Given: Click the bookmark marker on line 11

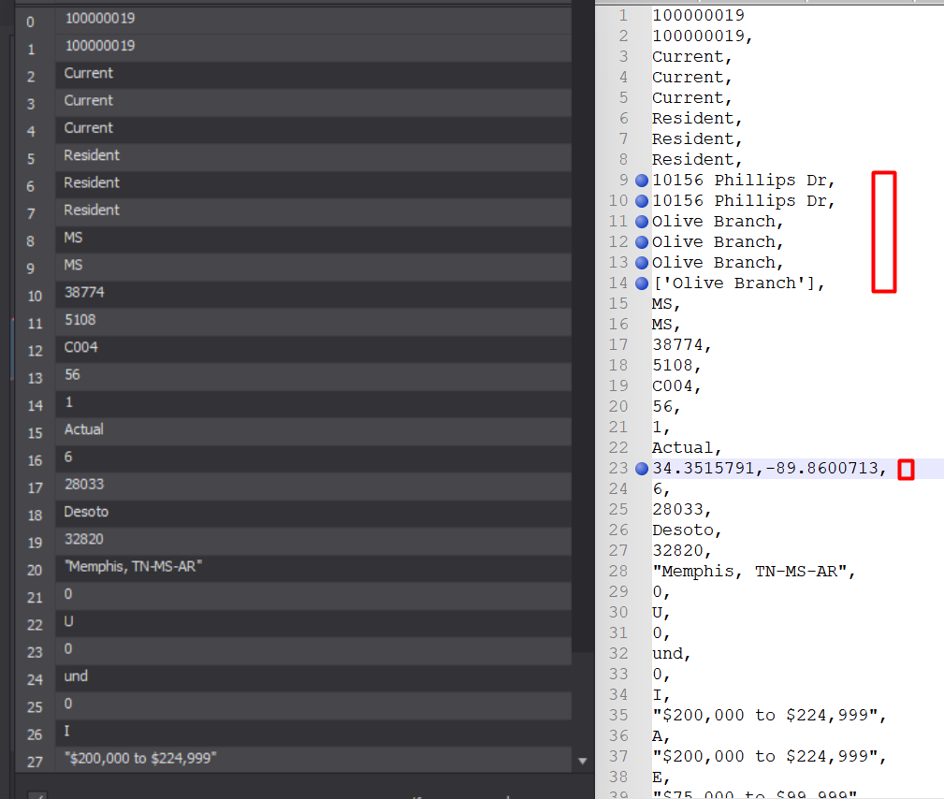Looking at the screenshot, I should (642, 222).
